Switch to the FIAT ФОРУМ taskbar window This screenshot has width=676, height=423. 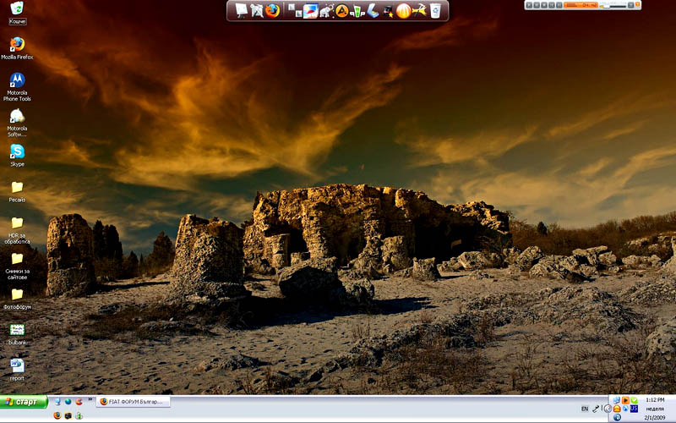pos(134,402)
